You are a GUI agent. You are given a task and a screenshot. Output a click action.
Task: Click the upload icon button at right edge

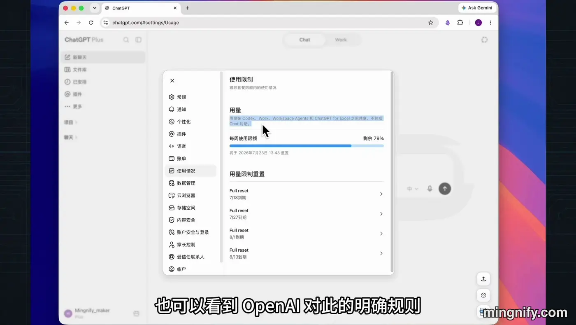tap(483, 279)
